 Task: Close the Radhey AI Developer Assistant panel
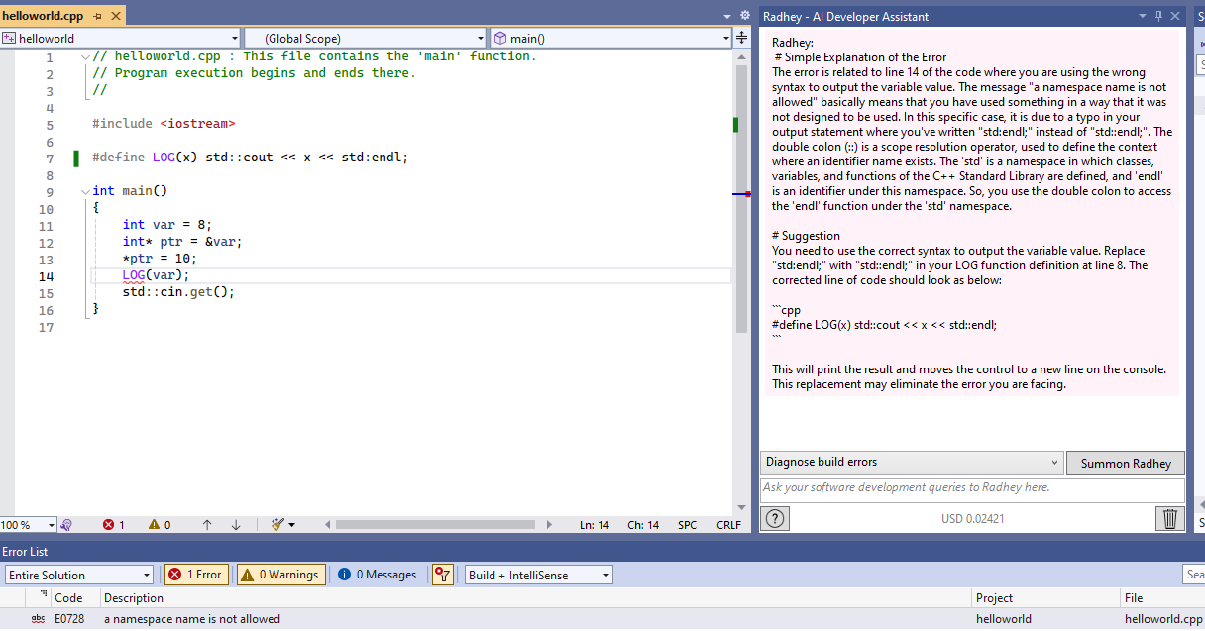coord(1175,16)
